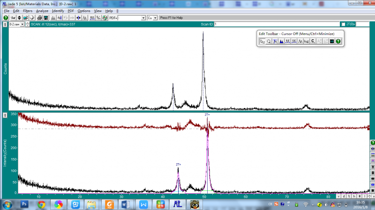
Task: Click the green help icon in Edit Toolbar
Action: [338, 41]
